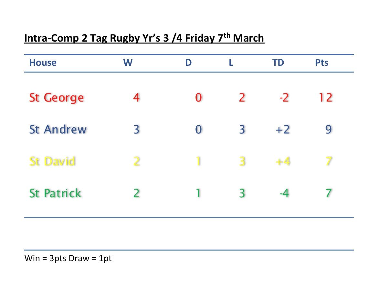Viewport: 378px width, 296px height.
Task: Select the St Patrick house name
Action: 55,193
